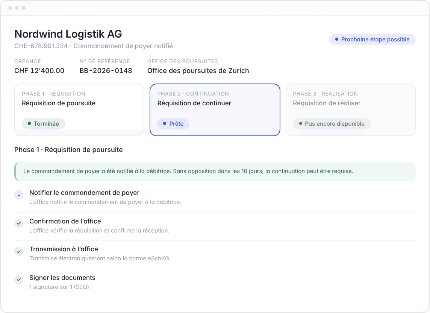Screen dimensions: 430x313
Task: Click the company name Nordwind Logistik AG
Action: click(x=68, y=34)
